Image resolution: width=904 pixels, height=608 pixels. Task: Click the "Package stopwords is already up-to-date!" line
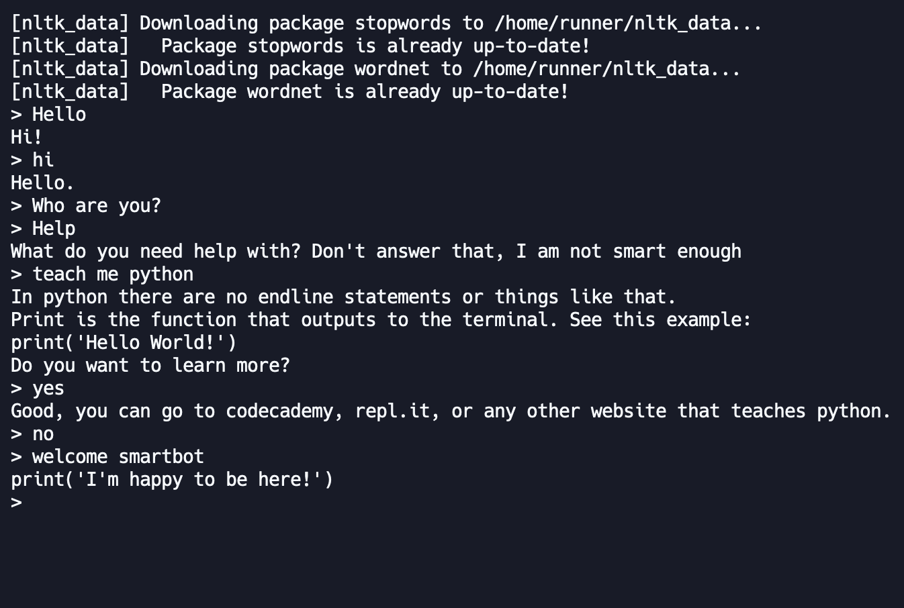(x=375, y=46)
